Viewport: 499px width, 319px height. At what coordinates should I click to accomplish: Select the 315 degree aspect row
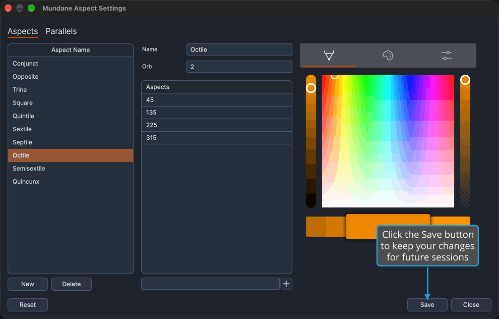217,138
